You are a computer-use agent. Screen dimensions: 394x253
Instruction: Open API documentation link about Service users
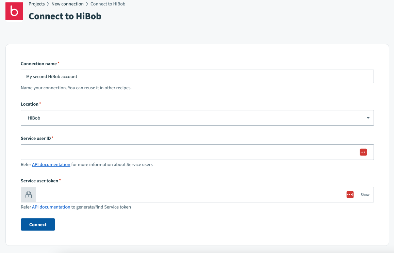pyautogui.click(x=51, y=164)
